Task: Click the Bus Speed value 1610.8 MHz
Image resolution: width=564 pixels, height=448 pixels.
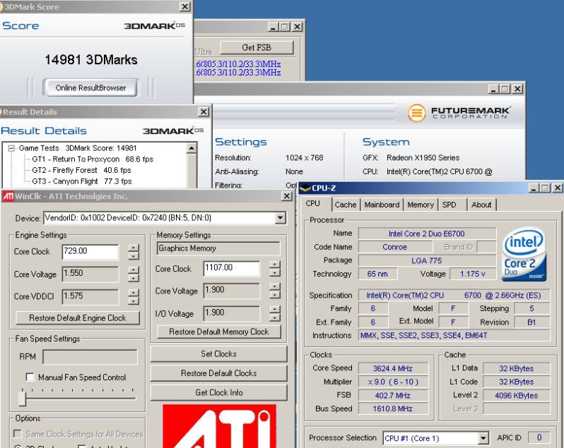Action: [x=393, y=408]
